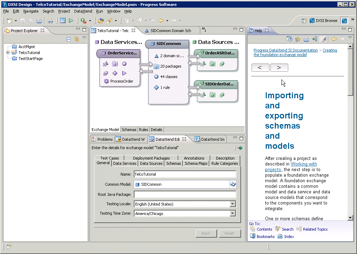The width and height of the screenshot is (357, 254).
Task: Focus the Root Java Package field
Action: [x=185, y=194]
